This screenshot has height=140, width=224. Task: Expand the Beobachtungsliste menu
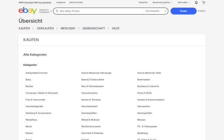click(x=162, y=3)
